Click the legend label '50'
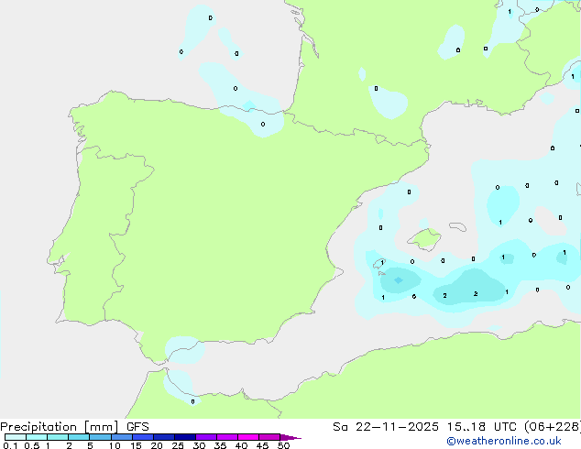 (x=283, y=445)
